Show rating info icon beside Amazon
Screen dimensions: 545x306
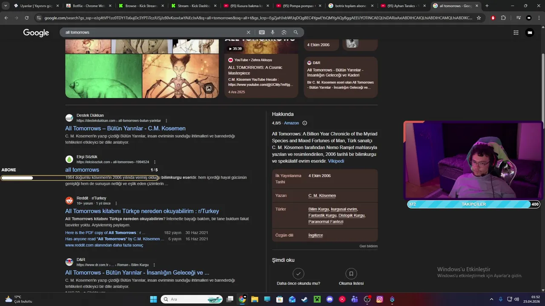[304, 123]
